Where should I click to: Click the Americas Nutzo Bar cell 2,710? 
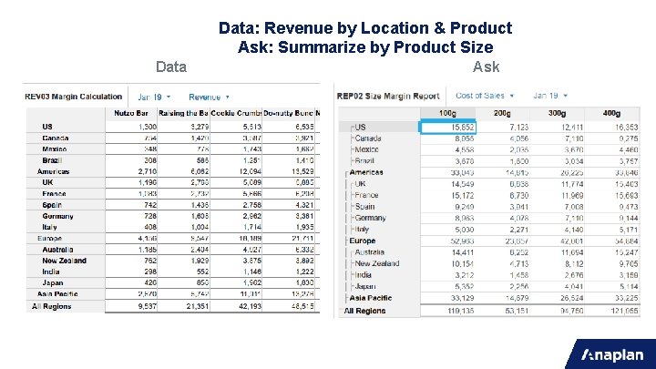[x=131, y=171]
